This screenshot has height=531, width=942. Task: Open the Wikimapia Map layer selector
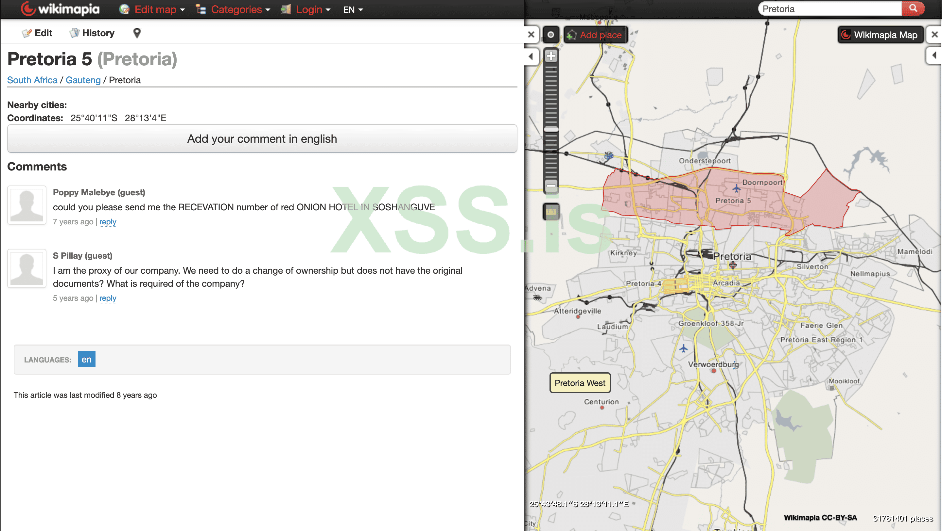pyautogui.click(x=880, y=35)
